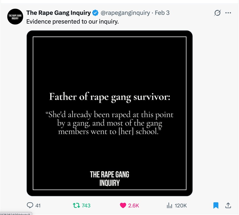
Task: Click the 41 replies count
Action: (x=37, y=205)
